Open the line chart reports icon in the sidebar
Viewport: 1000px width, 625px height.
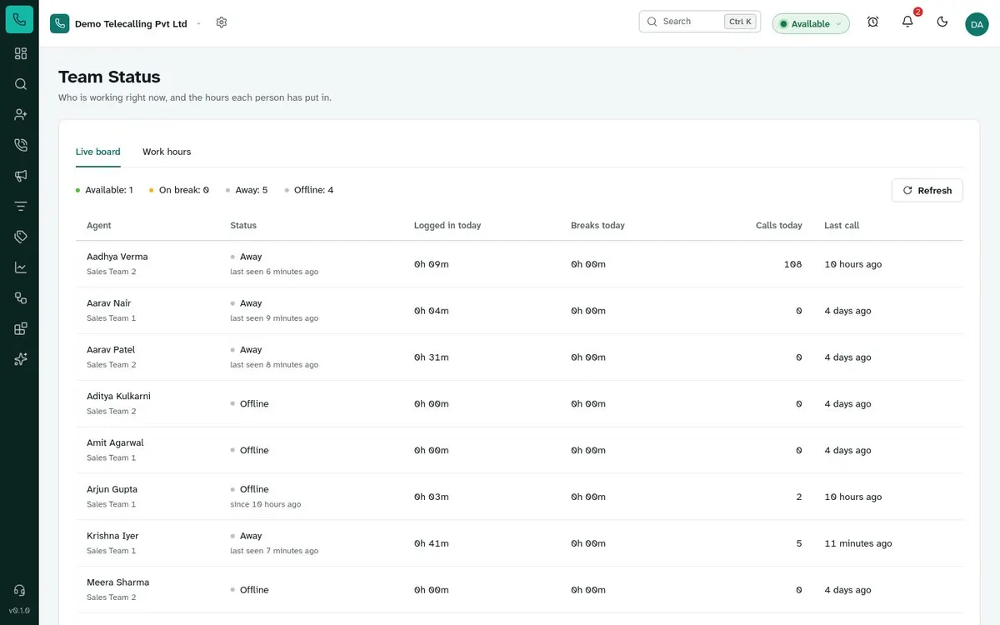coord(21,267)
